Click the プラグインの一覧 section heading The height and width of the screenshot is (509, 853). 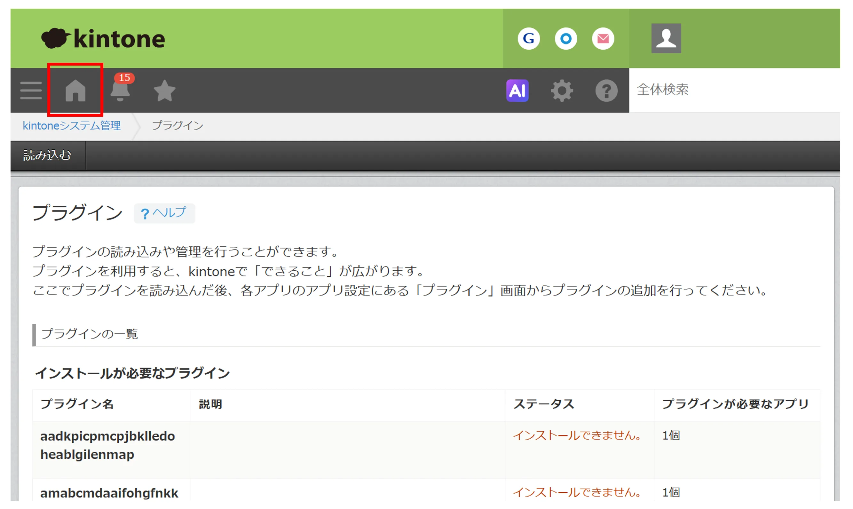pyautogui.click(x=90, y=334)
